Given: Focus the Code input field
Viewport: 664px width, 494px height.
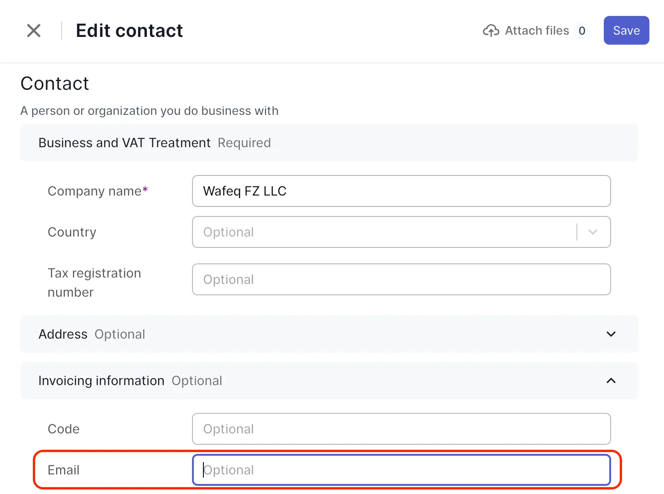Looking at the screenshot, I should [401, 429].
